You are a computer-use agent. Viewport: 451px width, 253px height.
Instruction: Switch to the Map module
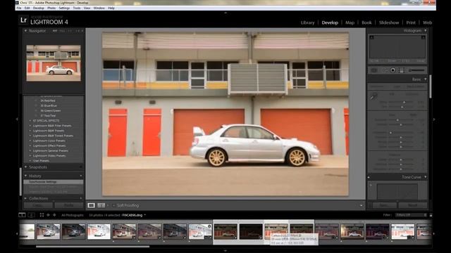coord(350,22)
